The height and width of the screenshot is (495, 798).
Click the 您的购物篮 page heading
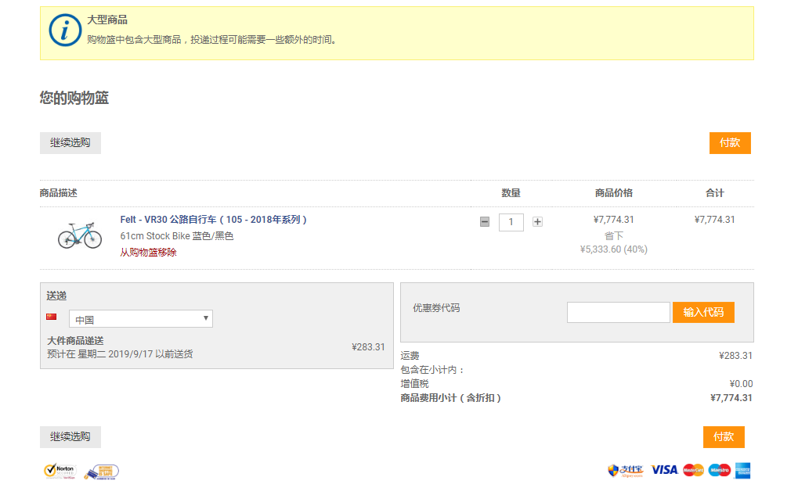(x=74, y=98)
